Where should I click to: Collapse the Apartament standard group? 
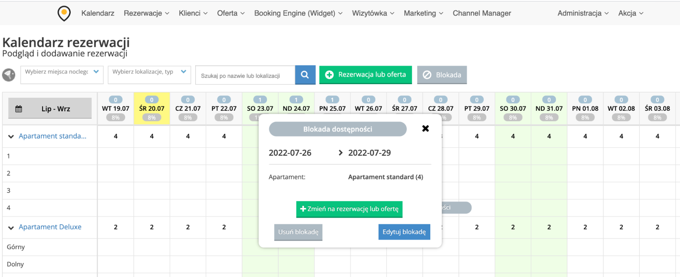pos(11,136)
